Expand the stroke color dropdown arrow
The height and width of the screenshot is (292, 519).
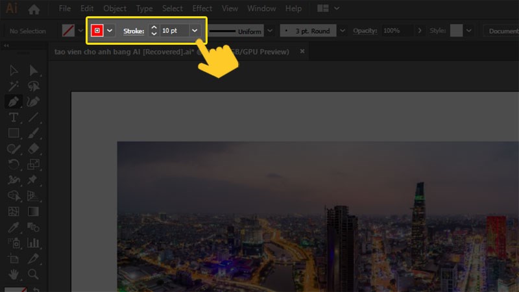[110, 30]
